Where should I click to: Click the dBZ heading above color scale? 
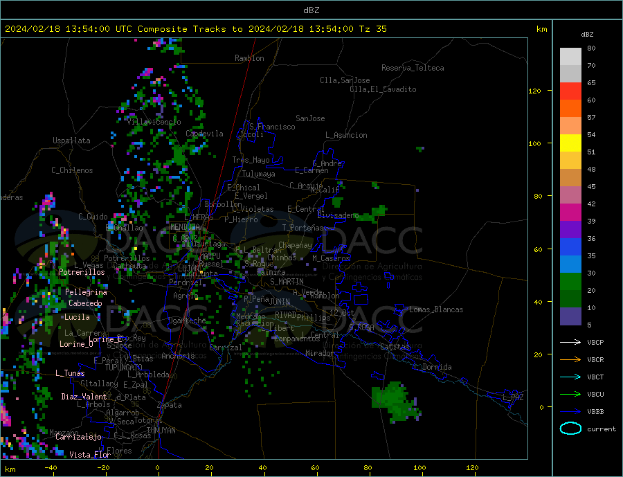587,35
